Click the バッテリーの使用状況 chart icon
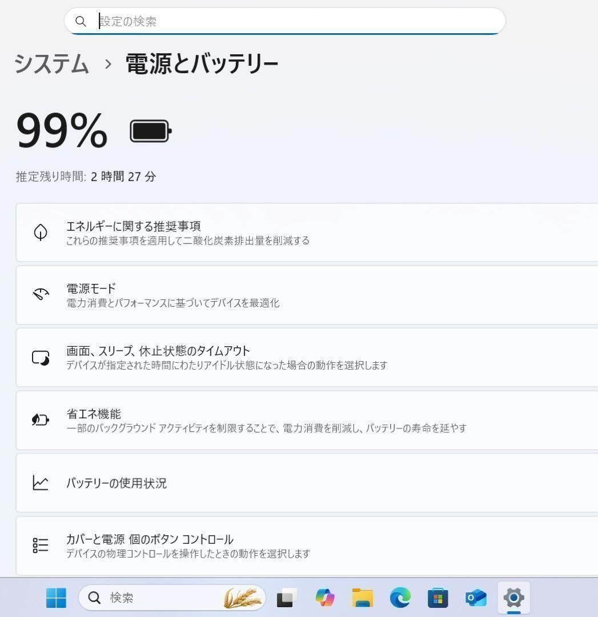Image resolution: width=598 pixels, height=617 pixels. point(40,483)
